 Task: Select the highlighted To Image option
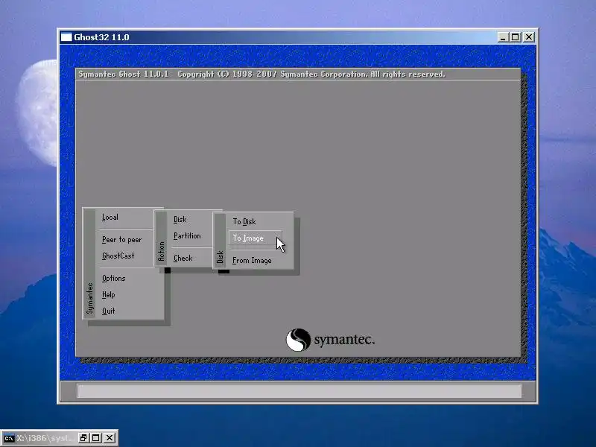tap(256, 238)
